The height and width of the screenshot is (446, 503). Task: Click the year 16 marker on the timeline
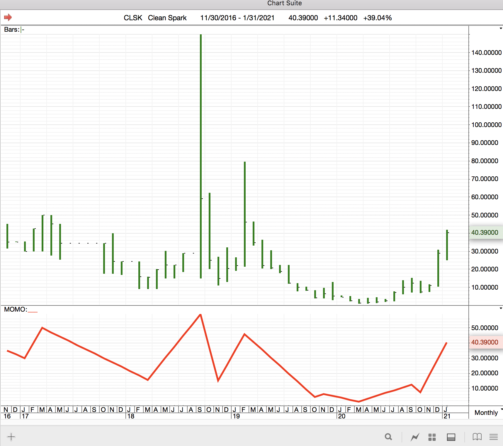(7, 416)
